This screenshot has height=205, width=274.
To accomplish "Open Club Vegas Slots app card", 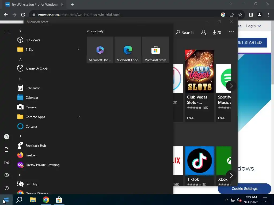I will 200,86.
